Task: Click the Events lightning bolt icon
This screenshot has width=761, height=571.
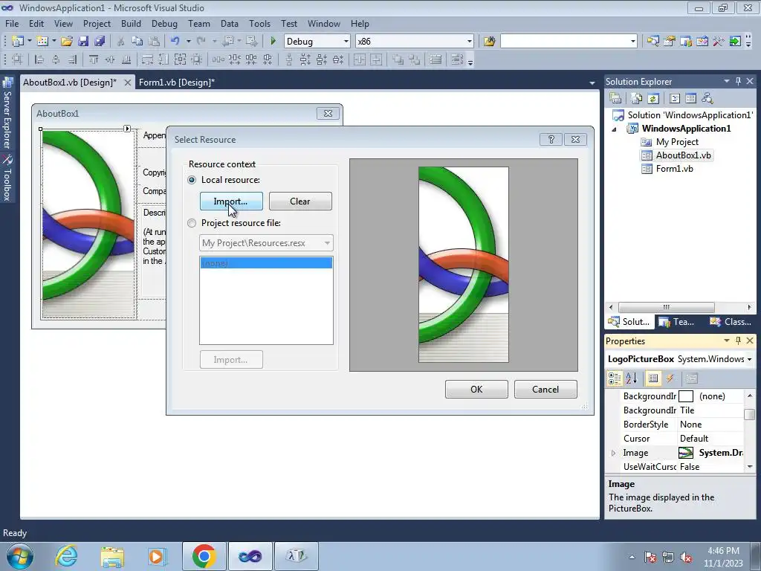Action: point(670,378)
